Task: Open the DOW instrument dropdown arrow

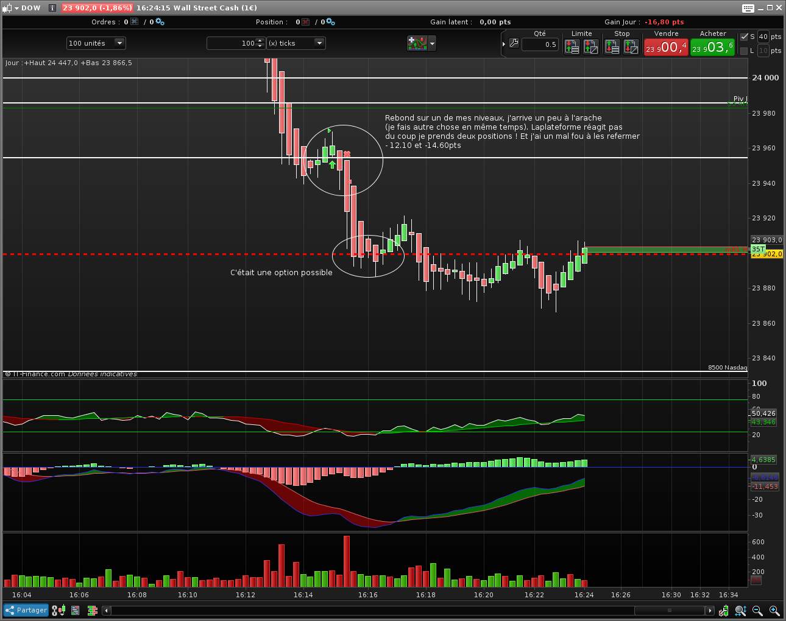Action: point(16,8)
